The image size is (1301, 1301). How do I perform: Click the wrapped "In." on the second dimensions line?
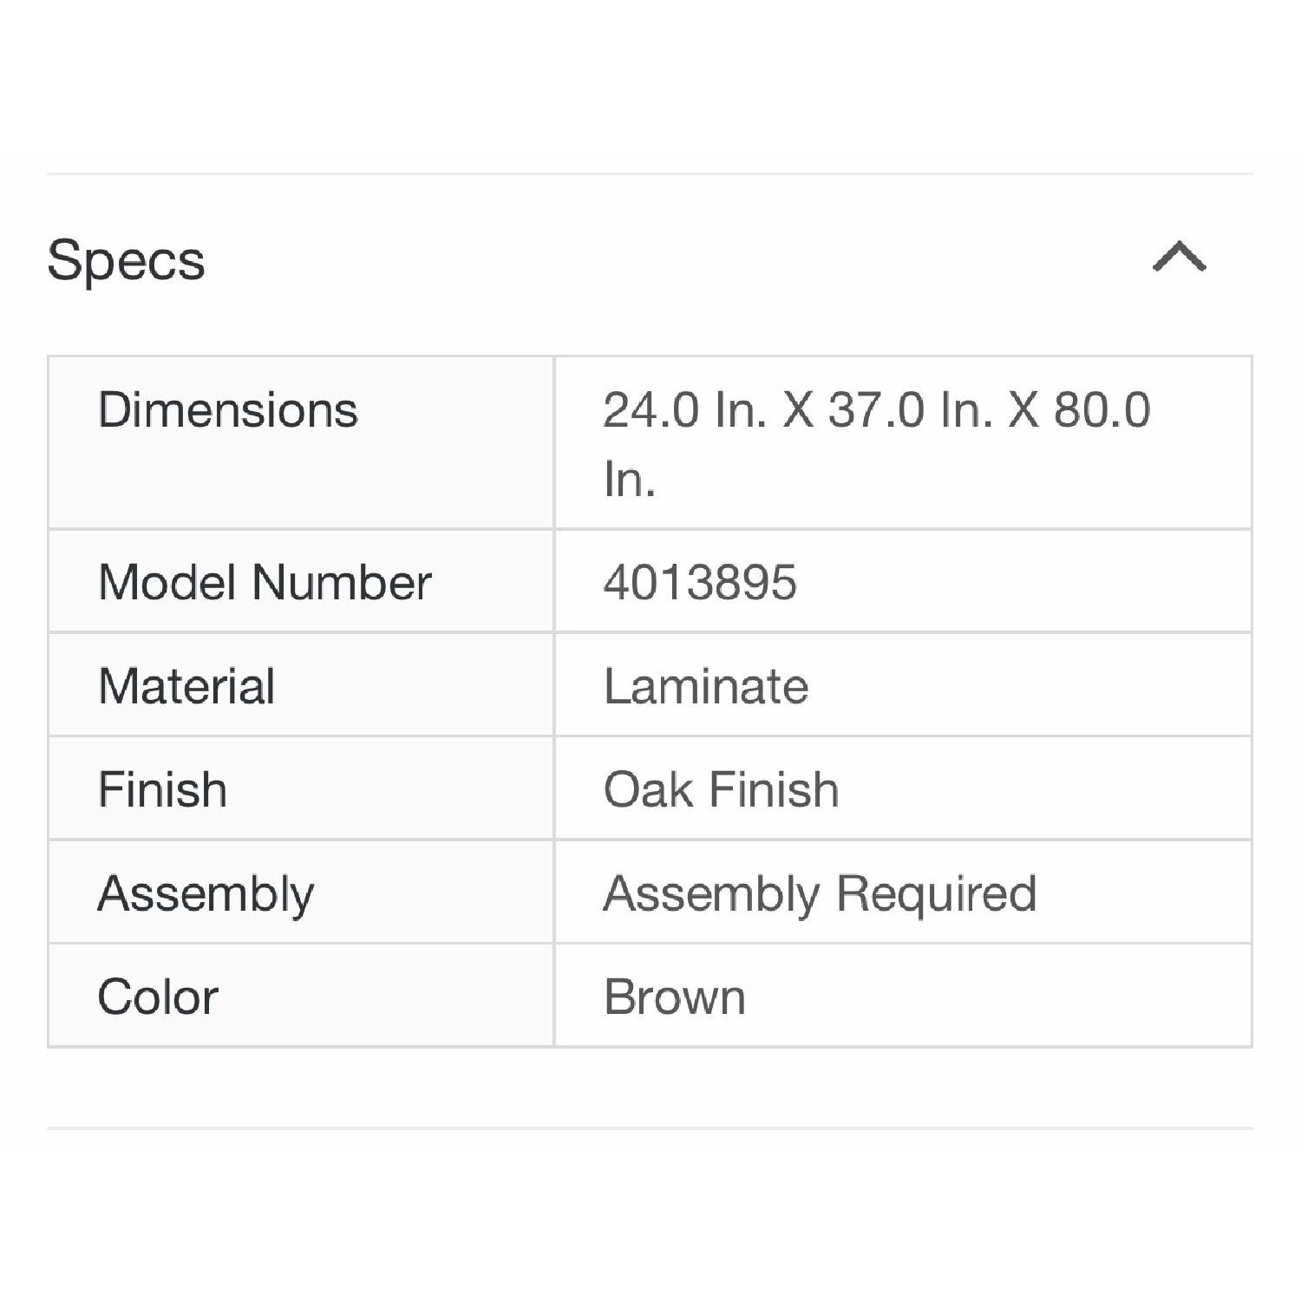(x=629, y=479)
